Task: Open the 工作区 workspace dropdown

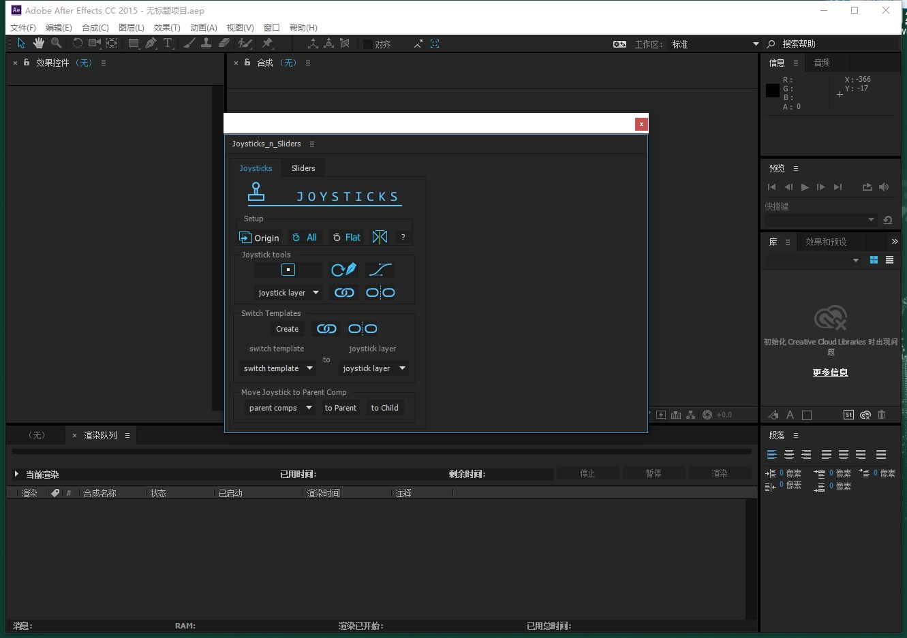Action: tap(716, 44)
